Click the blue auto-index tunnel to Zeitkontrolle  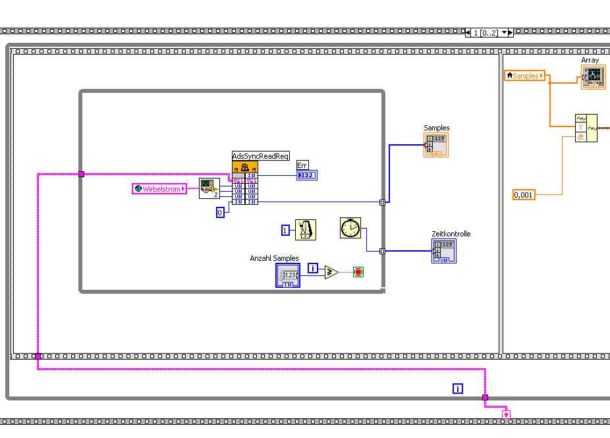click(x=383, y=252)
